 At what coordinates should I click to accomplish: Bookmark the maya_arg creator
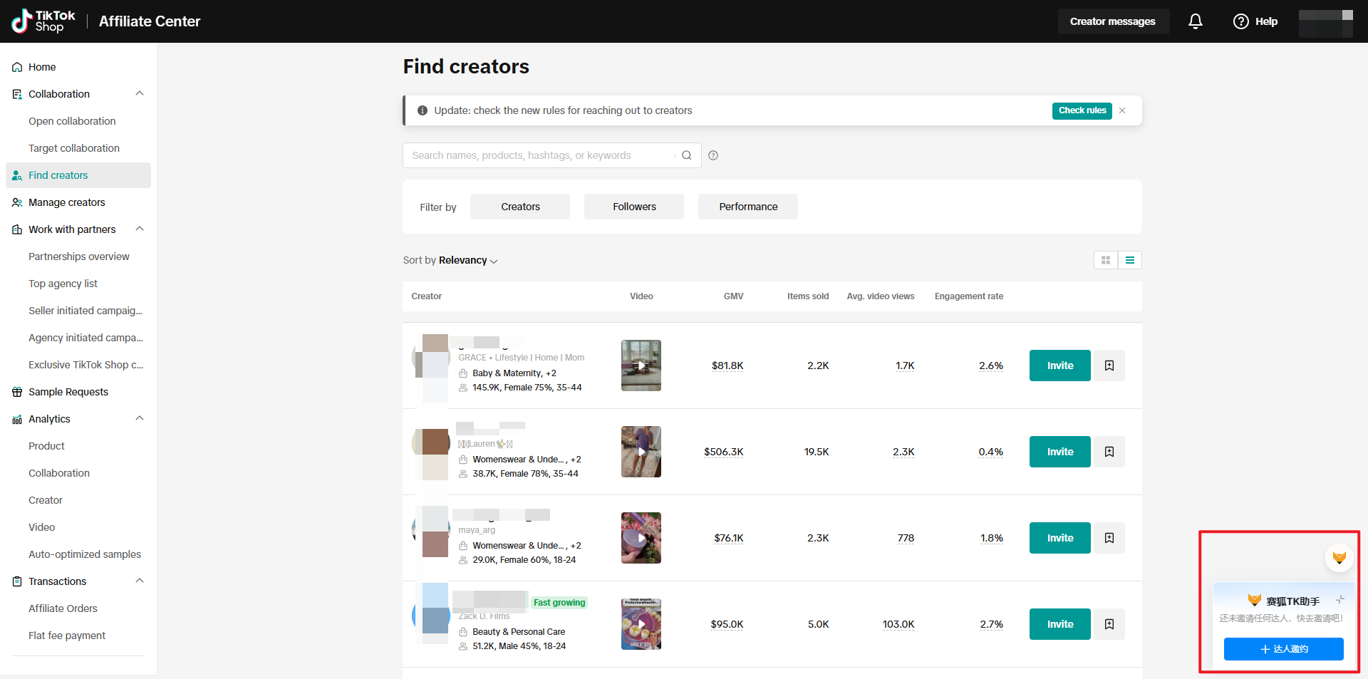[1109, 538]
